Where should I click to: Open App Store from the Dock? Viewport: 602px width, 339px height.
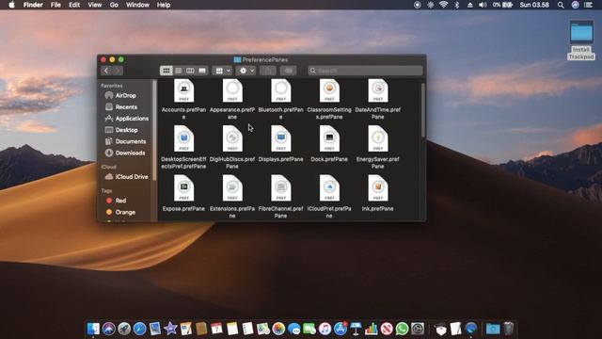coord(341,329)
